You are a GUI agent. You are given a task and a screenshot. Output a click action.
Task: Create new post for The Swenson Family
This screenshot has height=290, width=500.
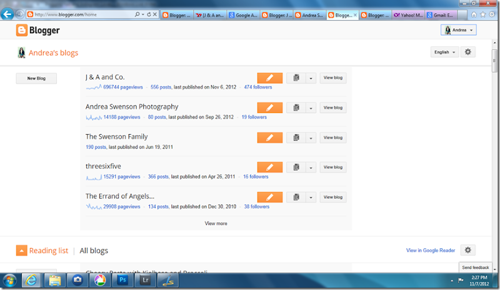coord(270,138)
